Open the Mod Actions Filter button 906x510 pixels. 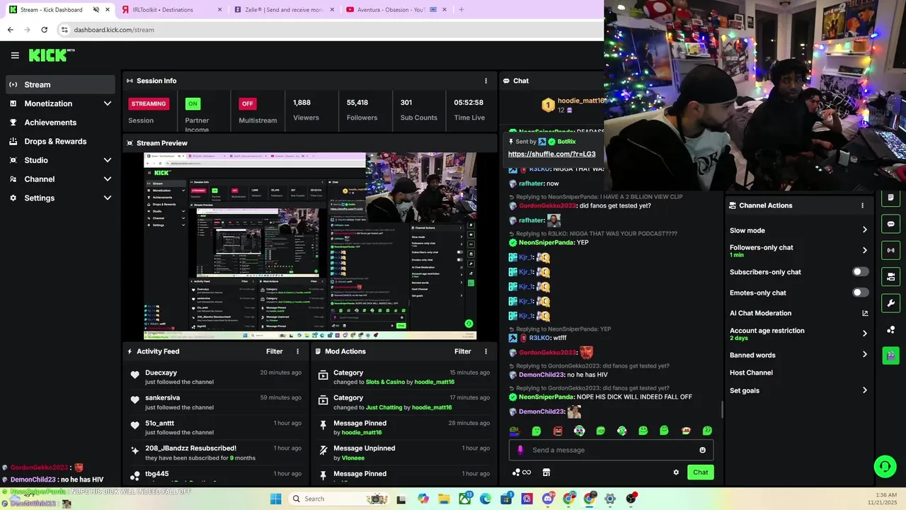pyautogui.click(x=463, y=351)
